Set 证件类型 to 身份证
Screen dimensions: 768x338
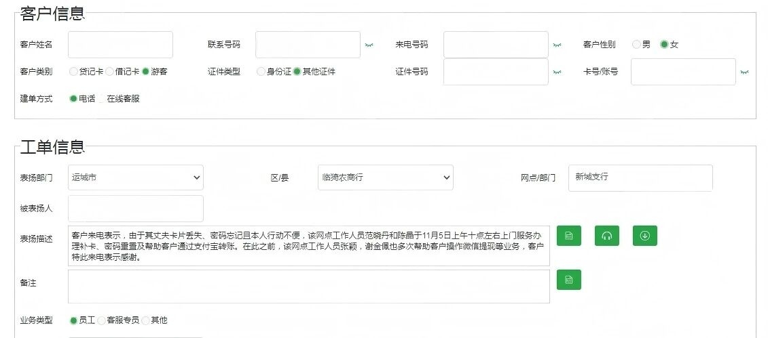pyautogui.click(x=261, y=72)
